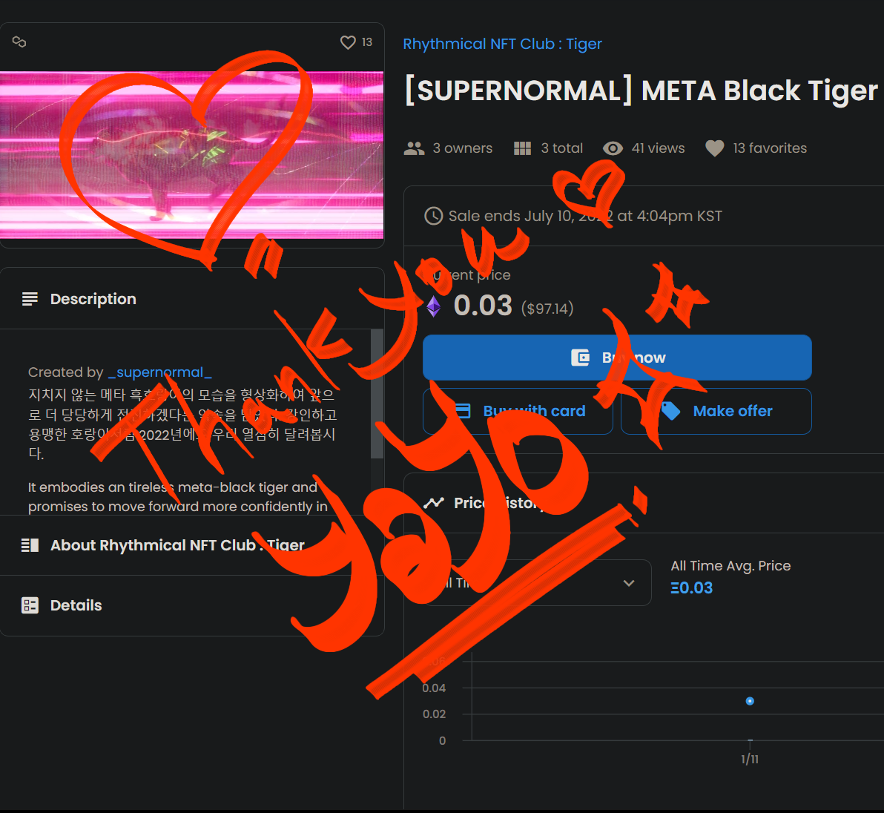Click the Ethereum diamond price icon
This screenshot has height=813, width=884.
pyautogui.click(x=434, y=306)
